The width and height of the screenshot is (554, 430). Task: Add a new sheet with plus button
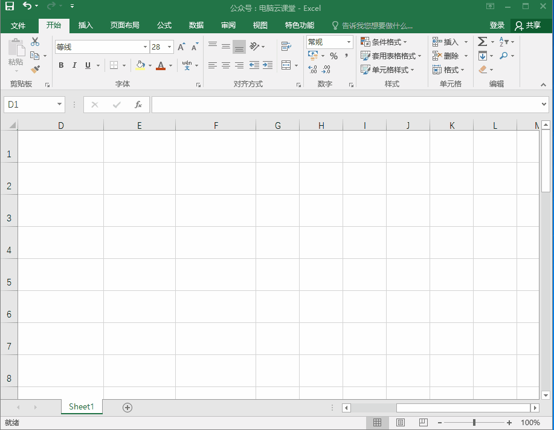(127, 408)
